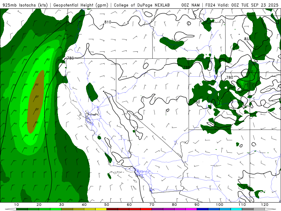Click the legend value '50'
The width and height of the screenshot is (281, 211).
pyautogui.click(x=107, y=205)
